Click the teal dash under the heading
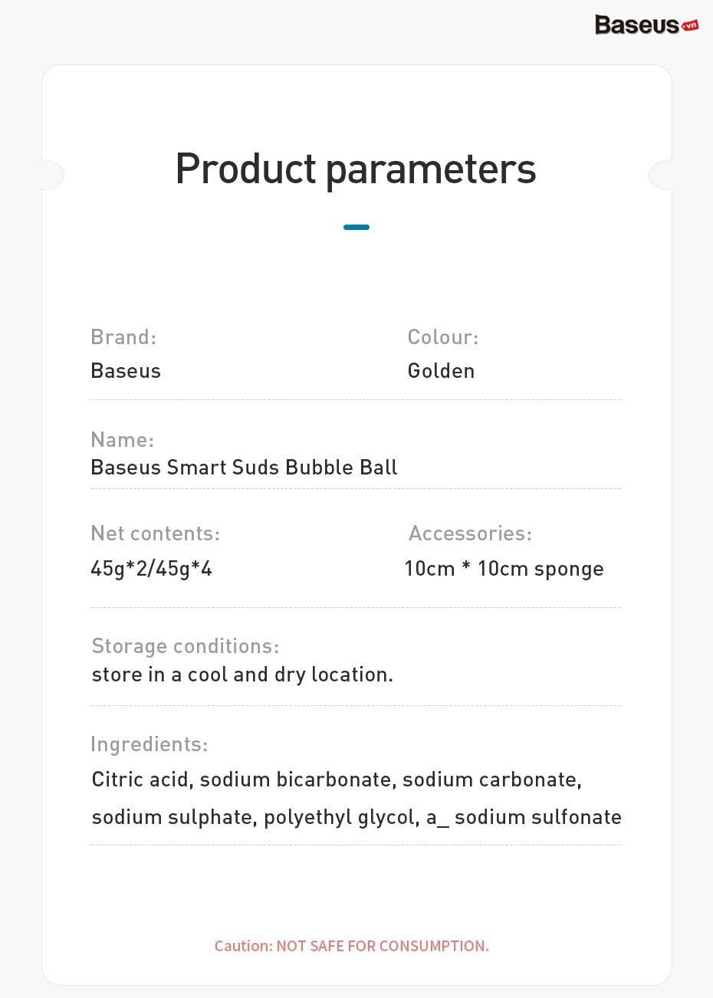The image size is (713, 998). click(356, 227)
